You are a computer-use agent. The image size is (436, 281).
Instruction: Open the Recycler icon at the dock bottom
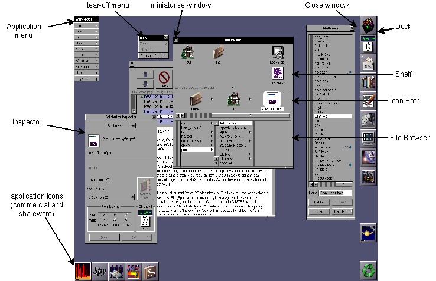(x=369, y=270)
